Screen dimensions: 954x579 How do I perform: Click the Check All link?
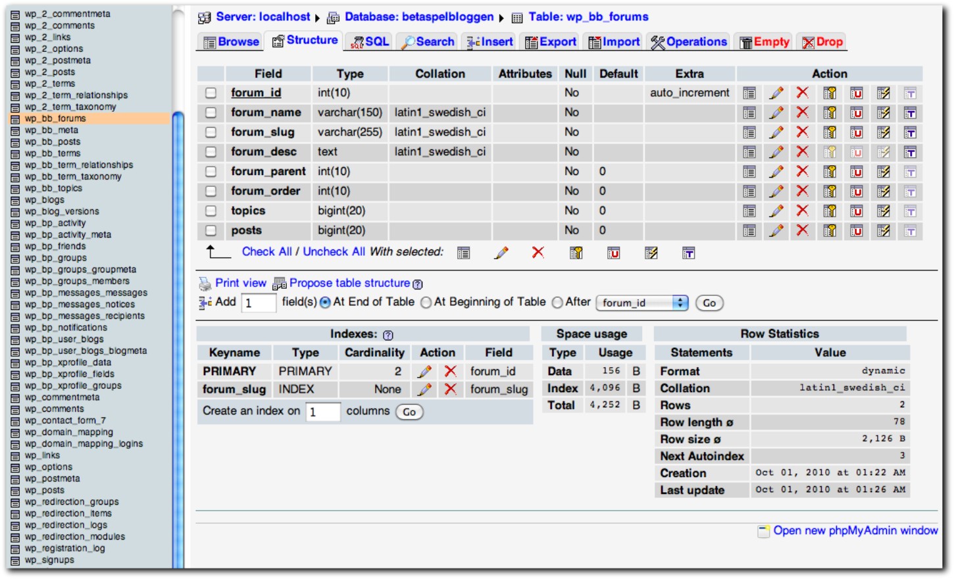[x=266, y=252]
